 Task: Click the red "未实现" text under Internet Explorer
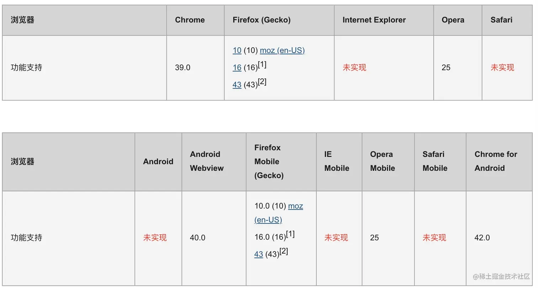(354, 68)
